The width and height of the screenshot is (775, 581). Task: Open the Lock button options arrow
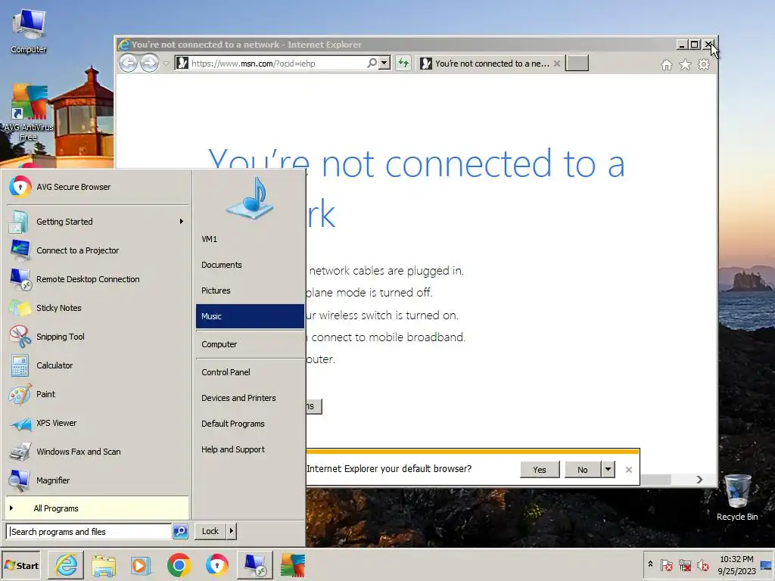click(232, 532)
